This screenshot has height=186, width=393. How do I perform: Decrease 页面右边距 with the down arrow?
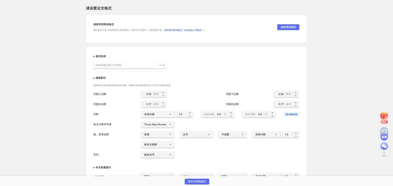coord(296,106)
